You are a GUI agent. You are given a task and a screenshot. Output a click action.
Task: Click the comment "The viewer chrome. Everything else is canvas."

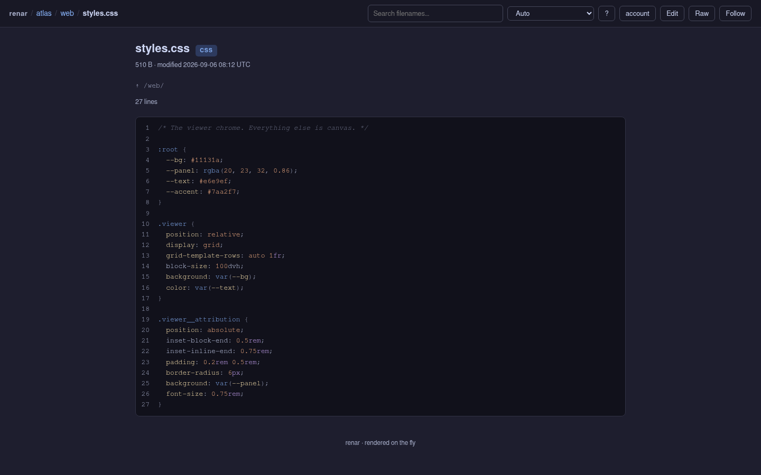(263, 128)
